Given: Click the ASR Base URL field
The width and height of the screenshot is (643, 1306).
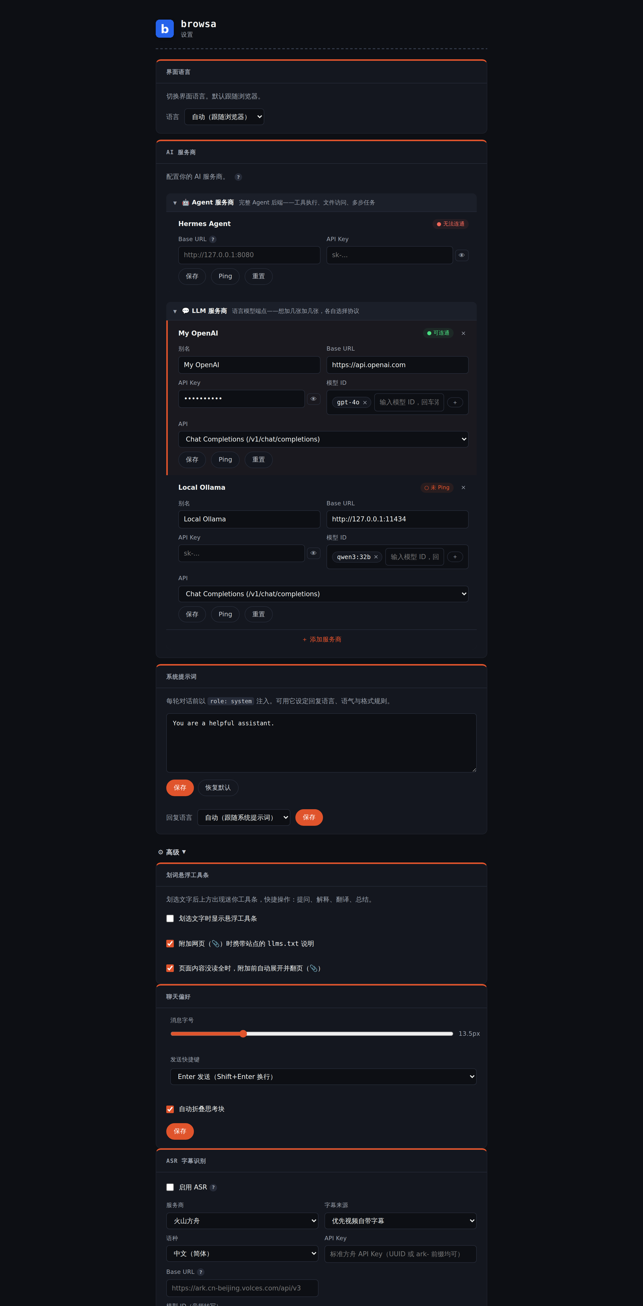Looking at the screenshot, I should coord(242,1288).
